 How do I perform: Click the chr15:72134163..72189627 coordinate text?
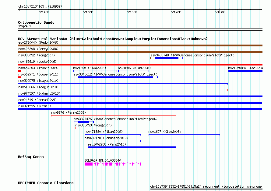pyautogui.click(x=40, y=7)
